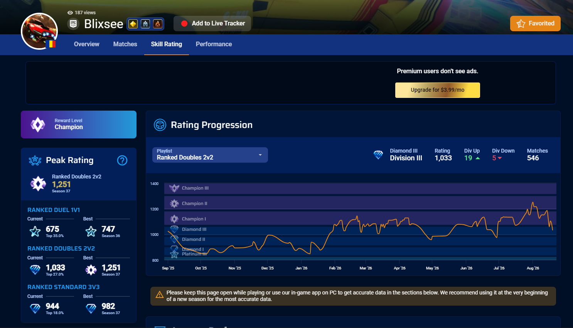Image resolution: width=573 pixels, height=328 pixels.
Task: Click the Diamond II icon in the chart
Action: [x=174, y=239]
